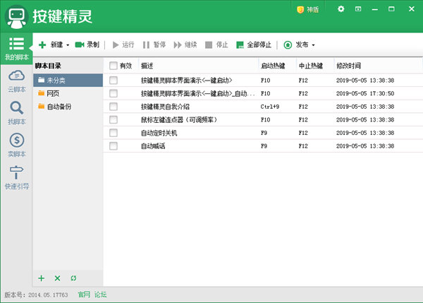The image size is (423, 303).
Task: Open the 找脚本 search scripts sidebar icon
Action: click(x=16, y=112)
